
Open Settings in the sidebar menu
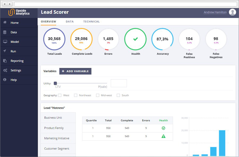19,70
